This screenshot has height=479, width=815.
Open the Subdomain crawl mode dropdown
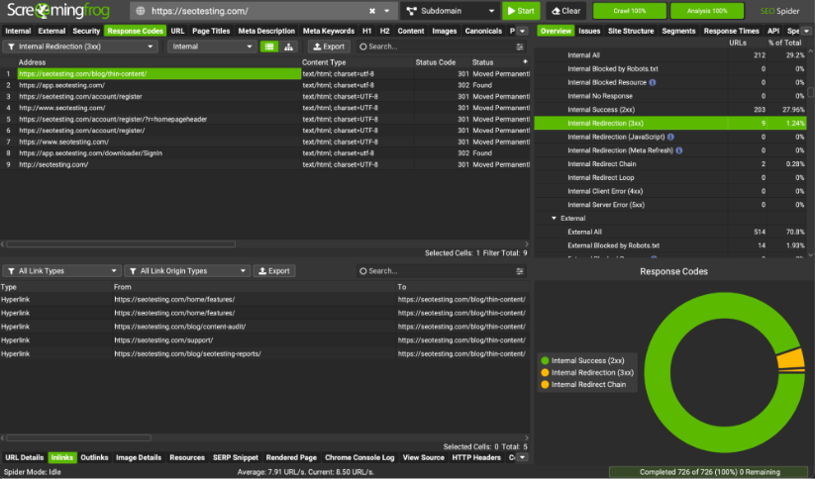coord(449,11)
